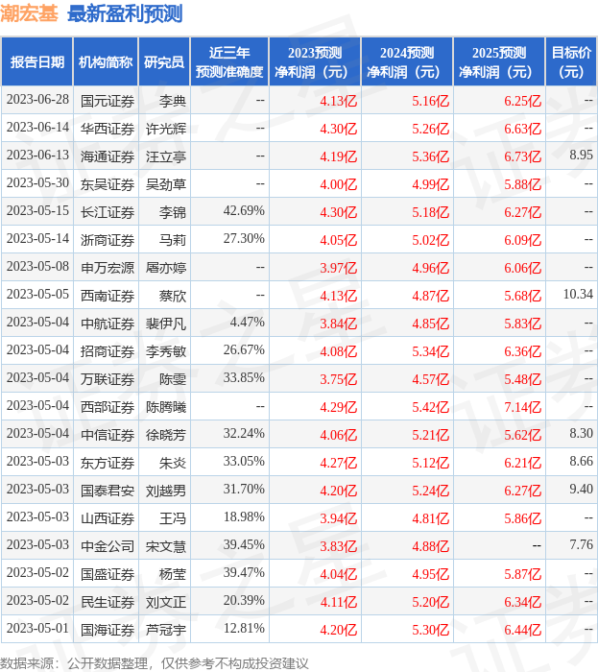Click analyst name 屠亦婷

(166, 268)
